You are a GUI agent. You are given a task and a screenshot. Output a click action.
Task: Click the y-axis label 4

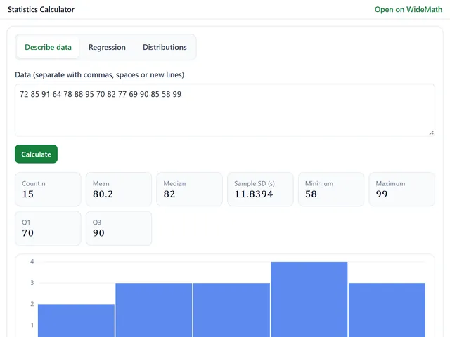(32, 262)
